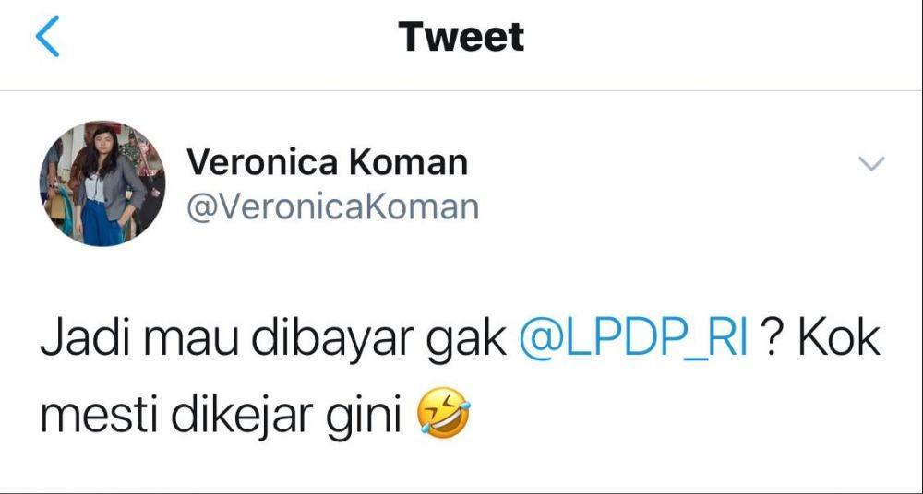This screenshot has width=923, height=494.
Task: Open Veronica Koman's profile picture
Action: (102, 183)
